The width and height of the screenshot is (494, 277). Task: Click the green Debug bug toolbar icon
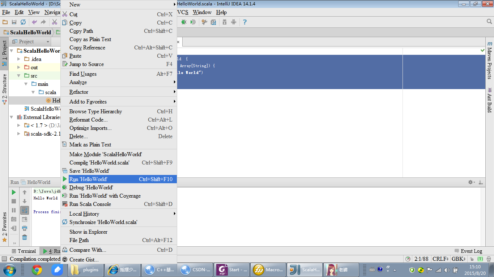184,22
